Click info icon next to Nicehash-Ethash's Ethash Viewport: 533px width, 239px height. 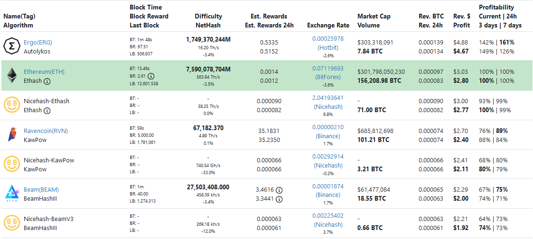click(47, 110)
